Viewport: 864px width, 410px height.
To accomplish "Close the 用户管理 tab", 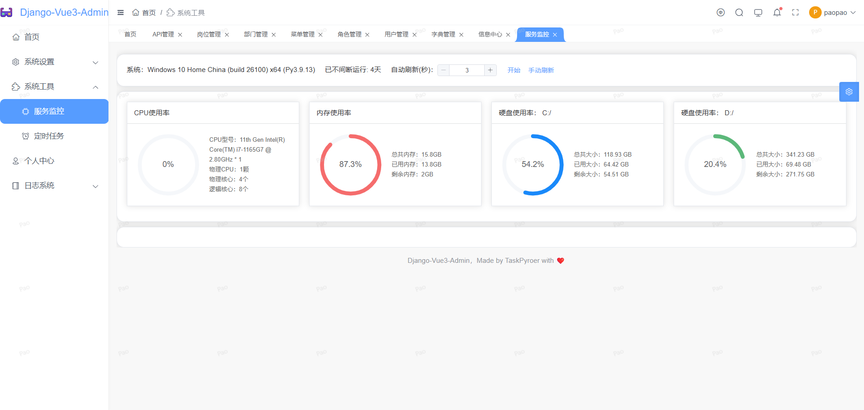I will click(x=414, y=35).
